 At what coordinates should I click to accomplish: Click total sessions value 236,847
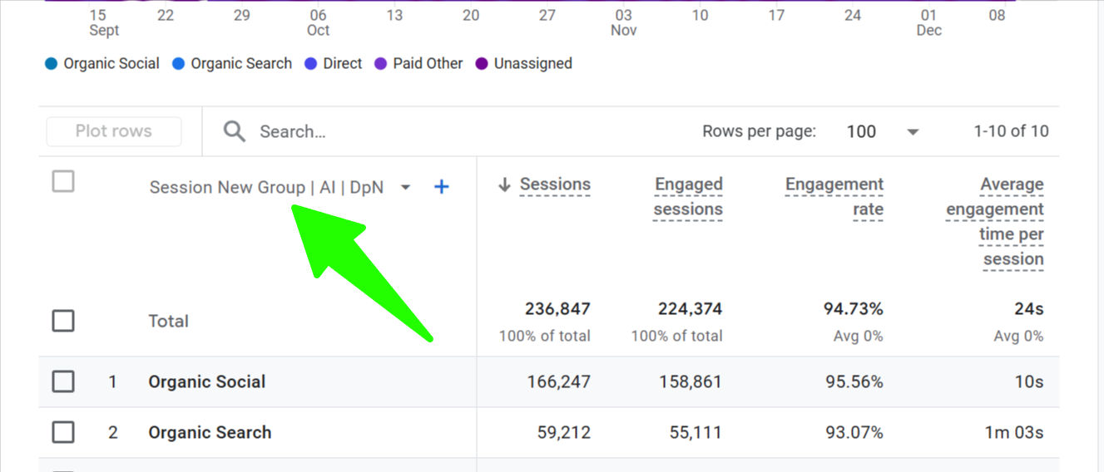click(x=557, y=309)
